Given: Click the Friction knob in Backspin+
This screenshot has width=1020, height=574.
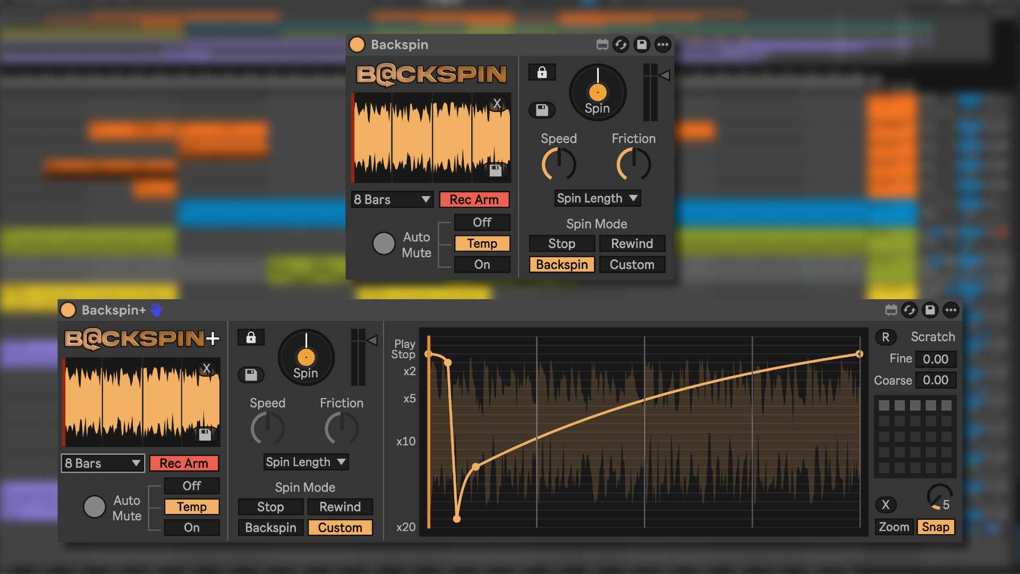Looking at the screenshot, I should coord(342,428).
